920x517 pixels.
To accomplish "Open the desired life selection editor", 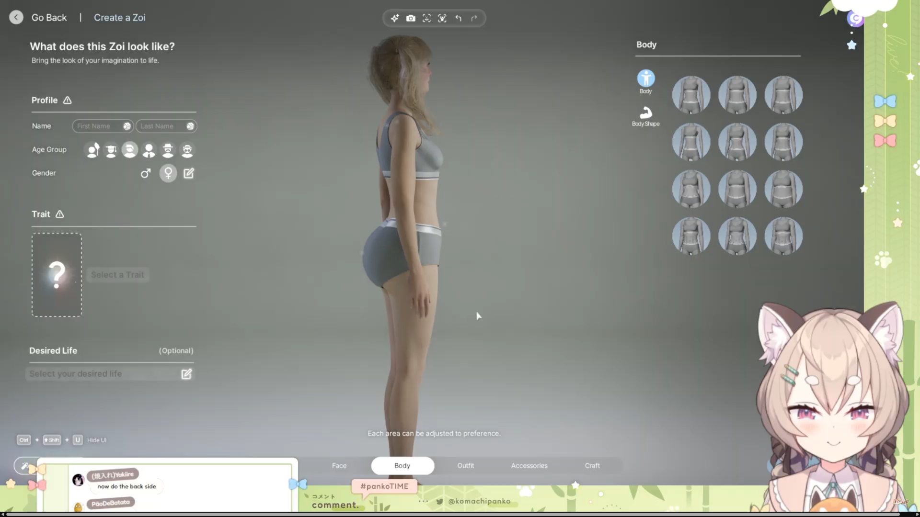I will tap(186, 374).
